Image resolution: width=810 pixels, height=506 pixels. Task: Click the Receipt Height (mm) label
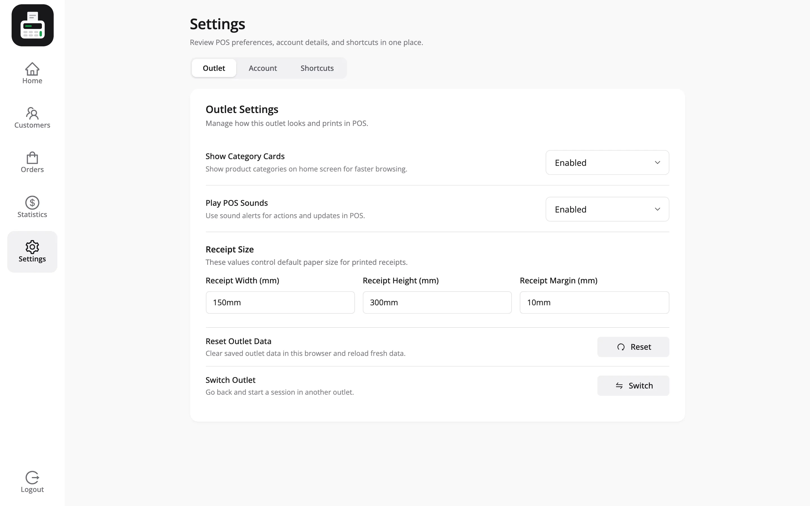401,281
